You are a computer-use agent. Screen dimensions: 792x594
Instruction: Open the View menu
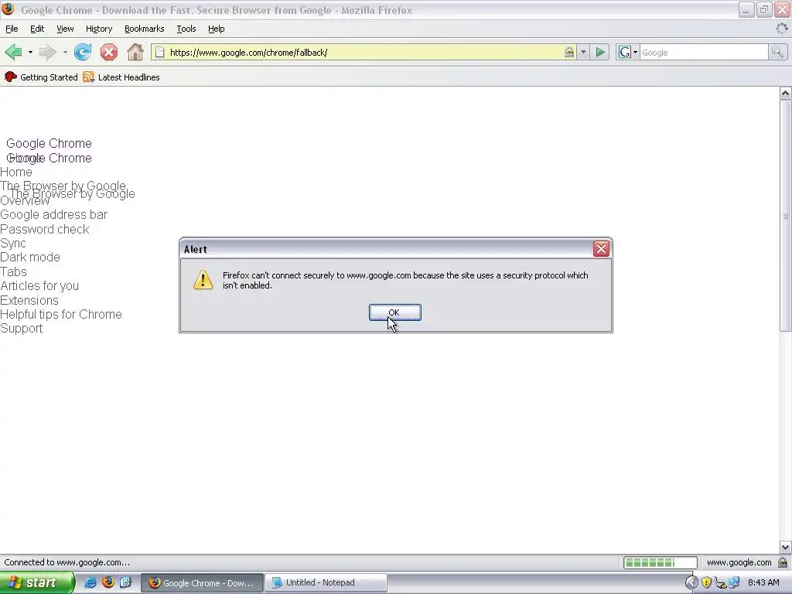65,29
